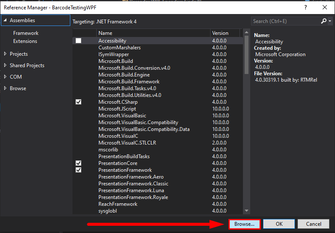Image resolution: width=335 pixels, height=233 pixels.
Task: Select the mscorlib row
Action: coord(158,150)
